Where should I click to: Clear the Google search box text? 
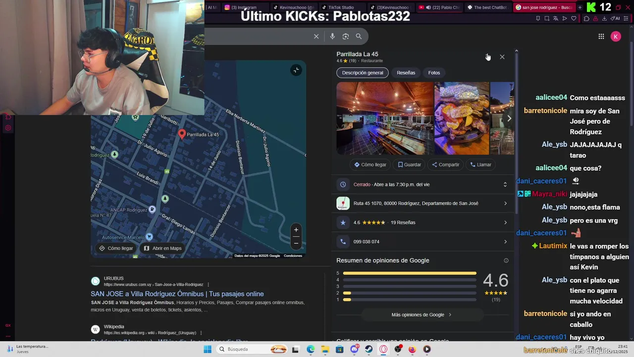[316, 36]
